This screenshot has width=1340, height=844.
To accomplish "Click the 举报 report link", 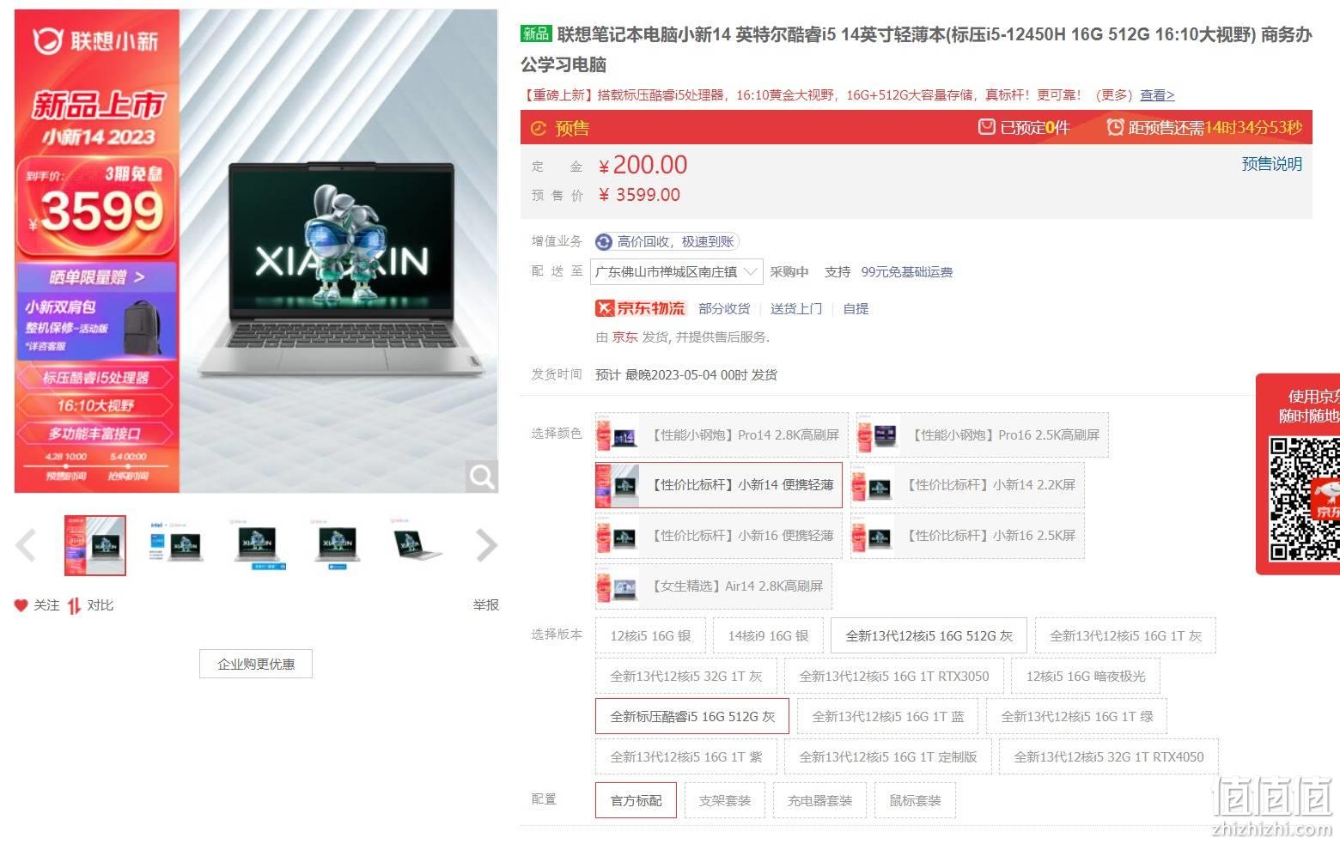I will (486, 605).
